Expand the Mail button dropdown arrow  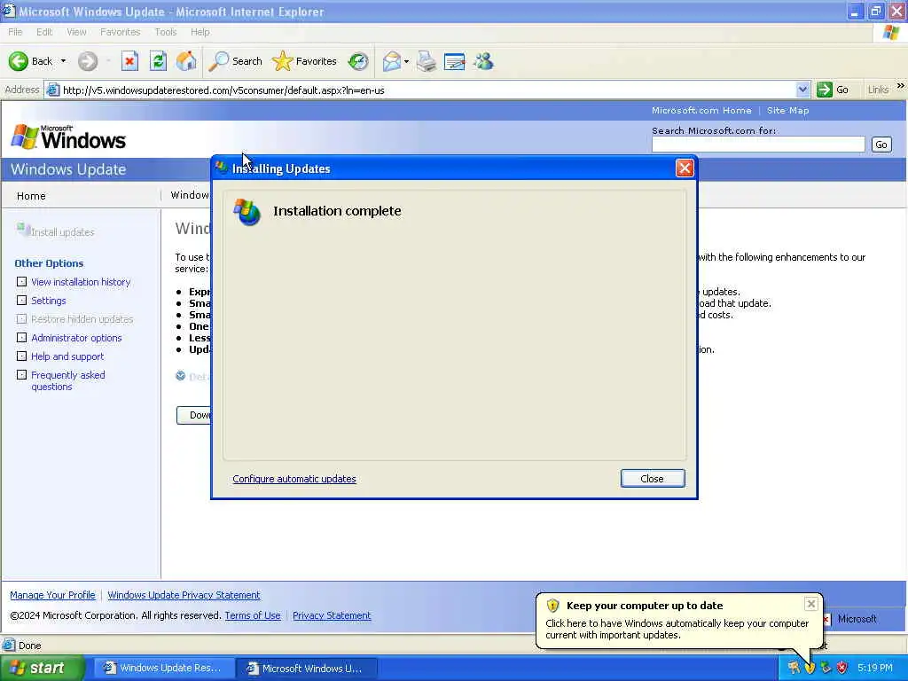406,61
